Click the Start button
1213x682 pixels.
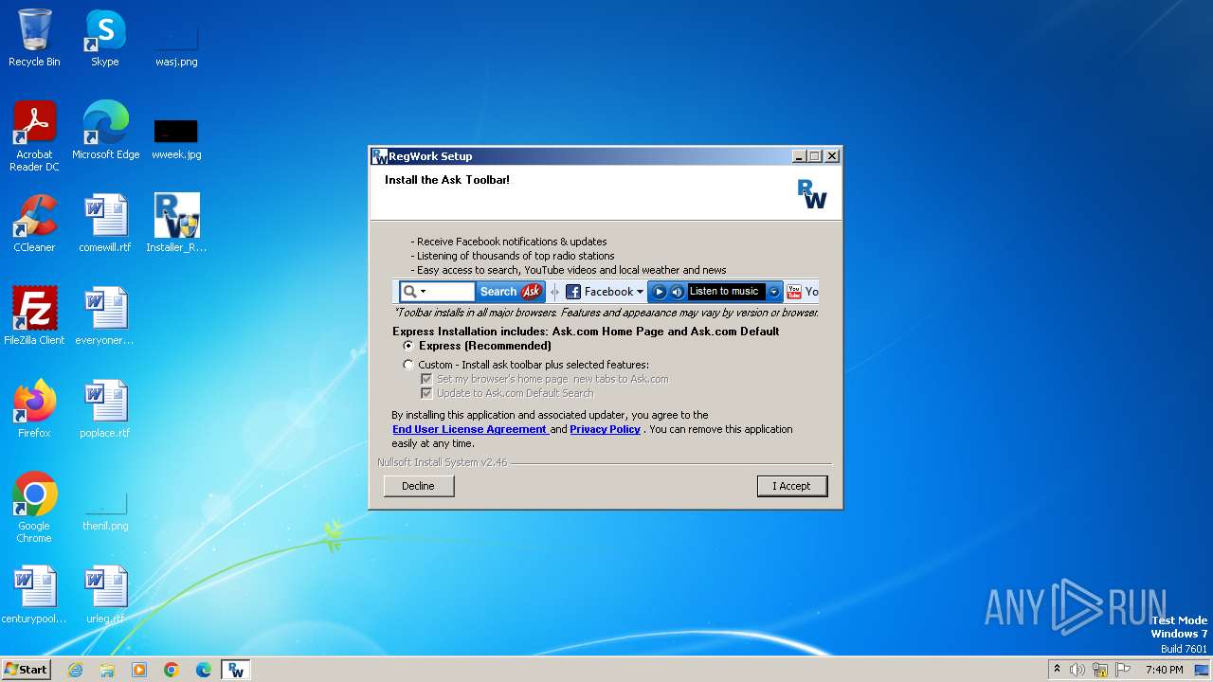[x=26, y=670]
